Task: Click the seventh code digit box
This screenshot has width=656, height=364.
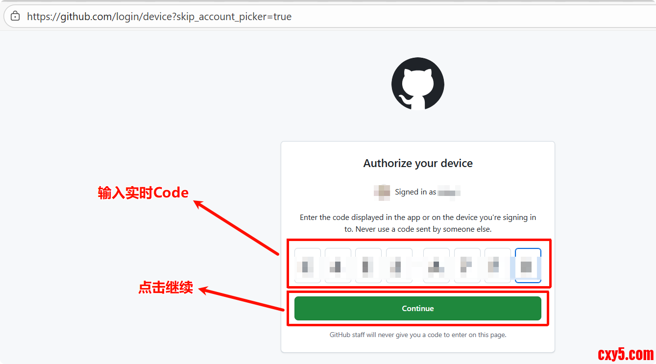Action: 498,266
